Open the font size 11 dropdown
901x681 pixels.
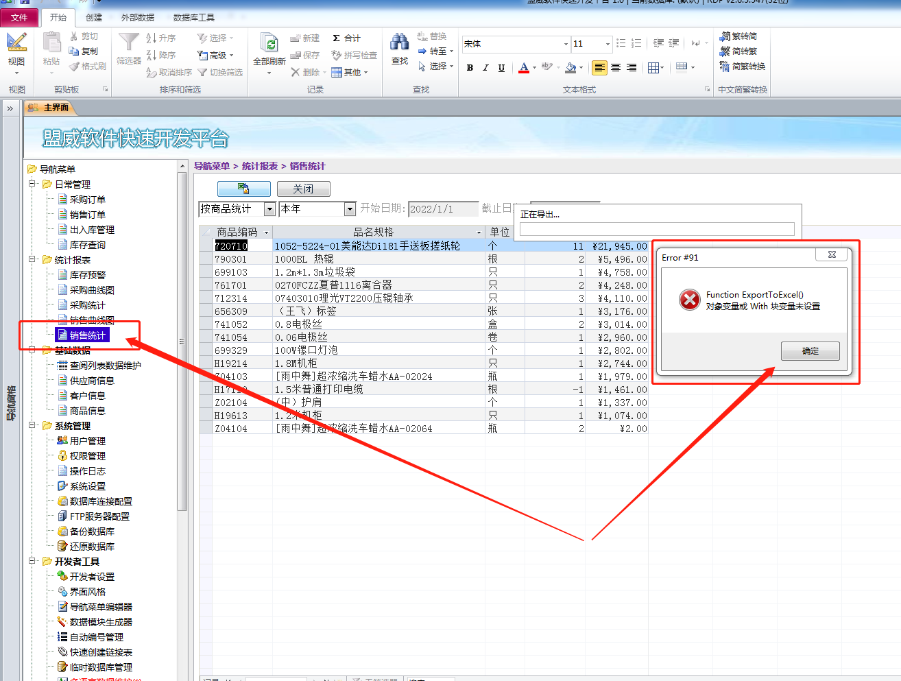click(608, 44)
